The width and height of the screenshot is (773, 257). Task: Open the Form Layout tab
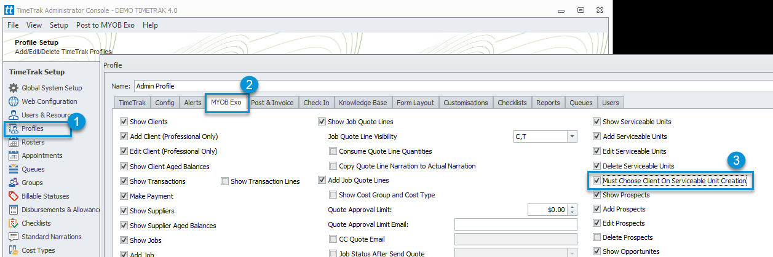(415, 103)
